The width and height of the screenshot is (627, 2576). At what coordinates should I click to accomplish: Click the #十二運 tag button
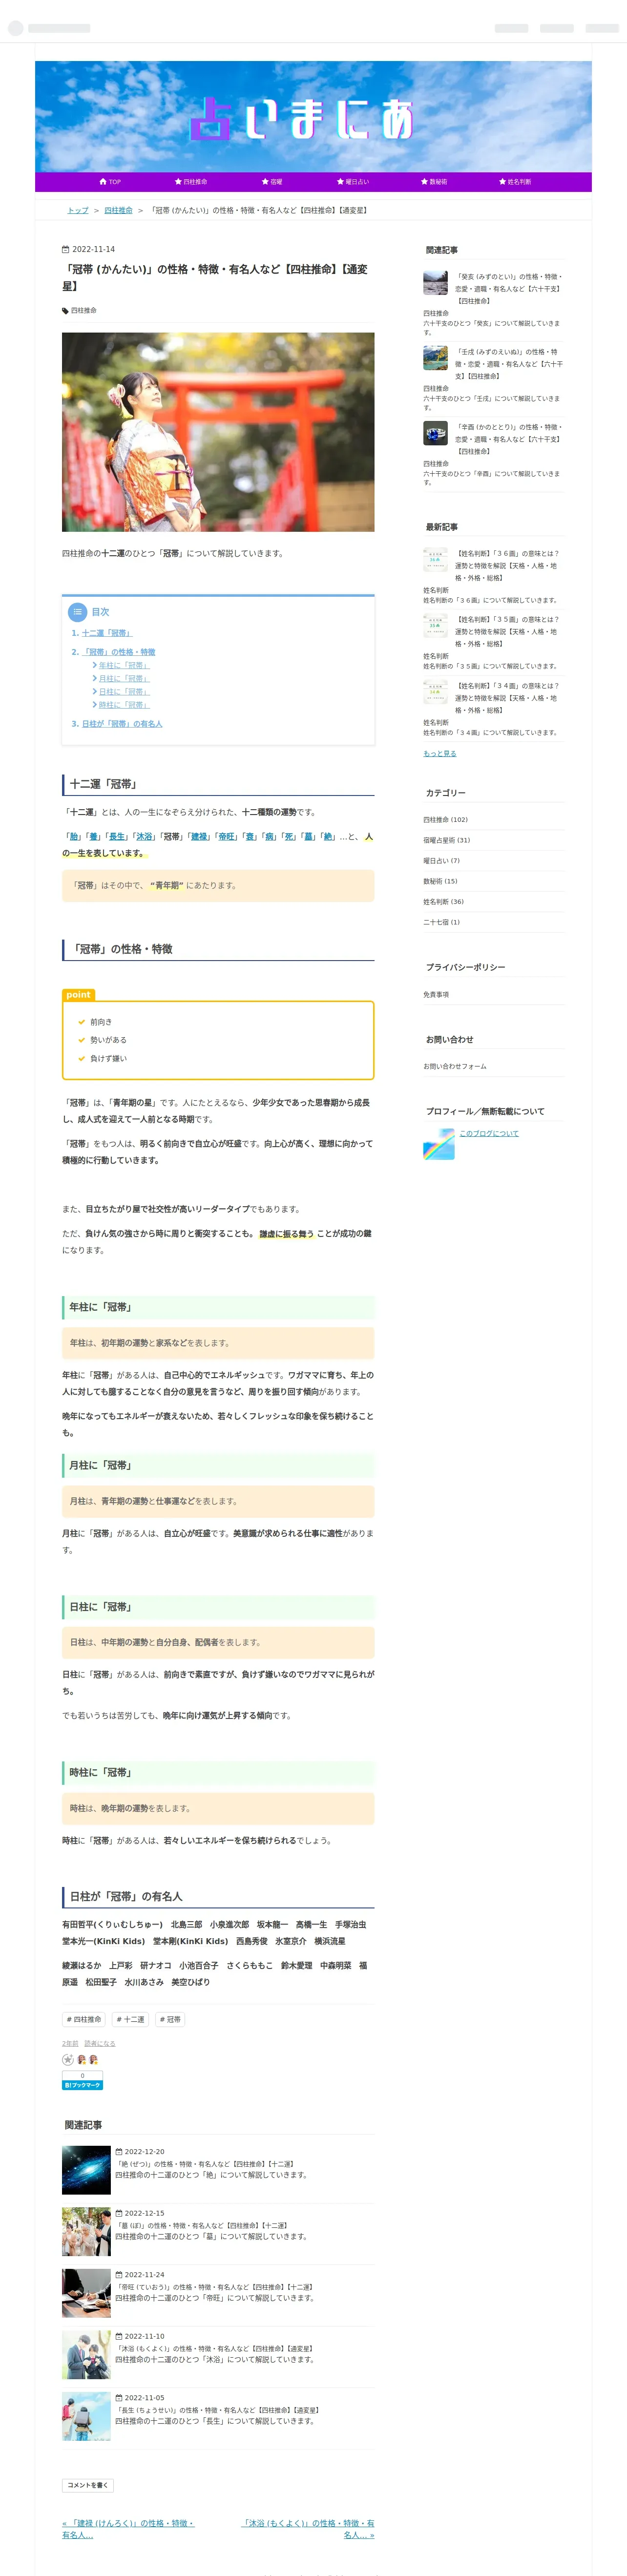tap(130, 2019)
